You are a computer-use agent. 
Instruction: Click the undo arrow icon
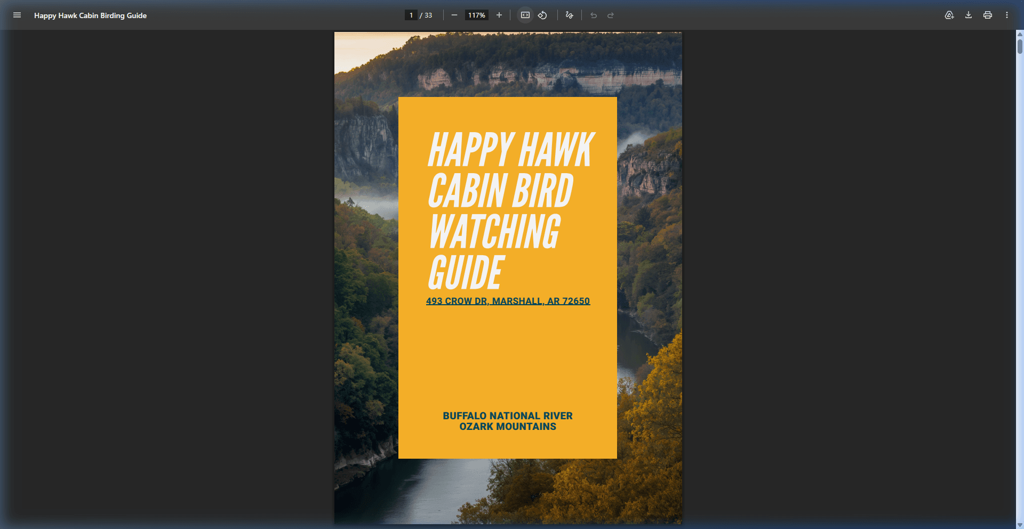(x=594, y=15)
